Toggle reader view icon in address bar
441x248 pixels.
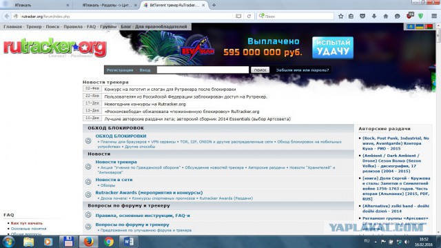click(x=238, y=17)
